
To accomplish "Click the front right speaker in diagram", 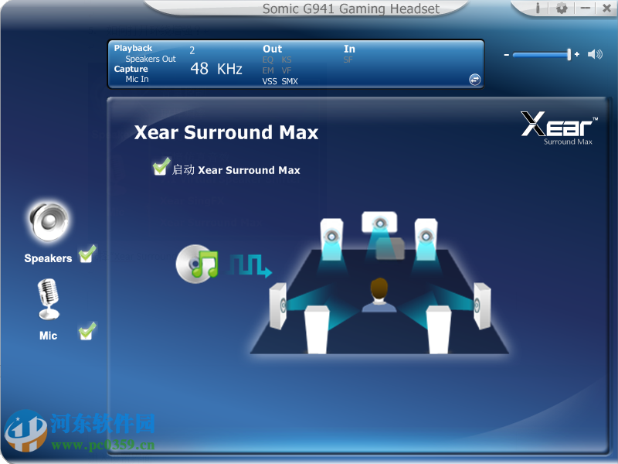I will (426, 239).
